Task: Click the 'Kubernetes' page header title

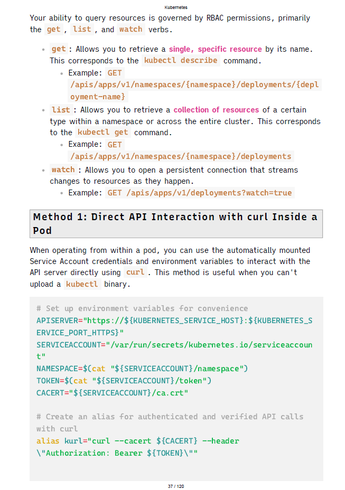Action: pyautogui.click(x=176, y=7)
